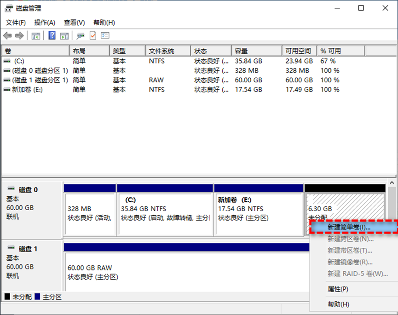Click the rescan disks toolbar icon
Image resolution: width=398 pixels, height=315 pixels.
click(x=81, y=36)
